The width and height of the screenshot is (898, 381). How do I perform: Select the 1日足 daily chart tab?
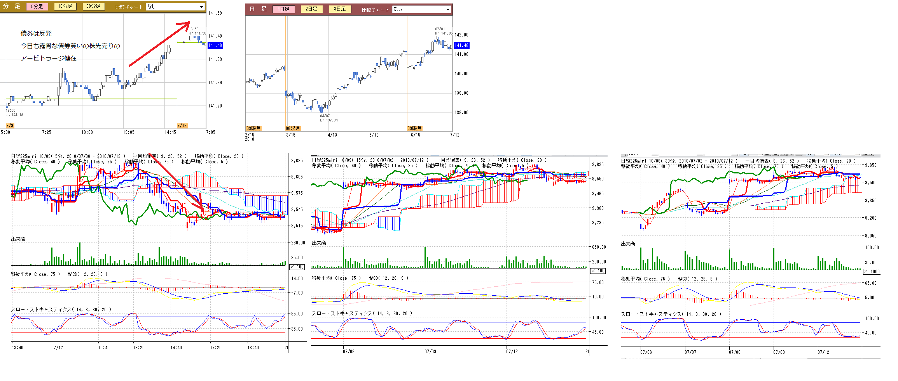click(283, 9)
